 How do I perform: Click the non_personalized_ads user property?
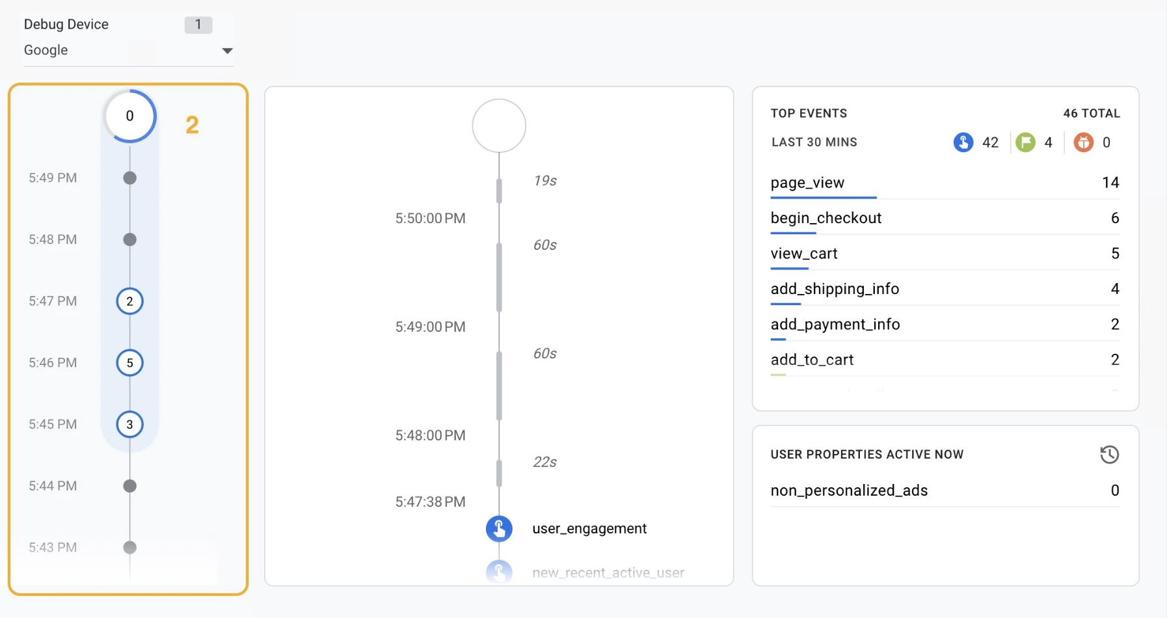pyautogui.click(x=943, y=490)
